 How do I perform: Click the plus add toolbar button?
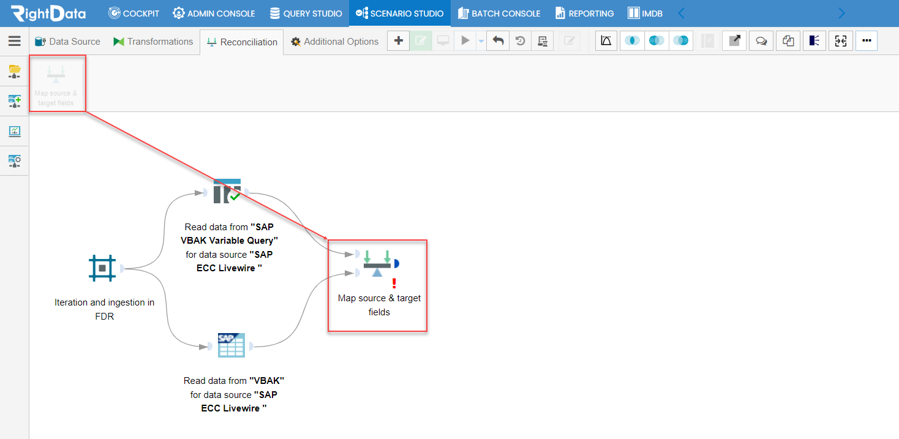399,41
